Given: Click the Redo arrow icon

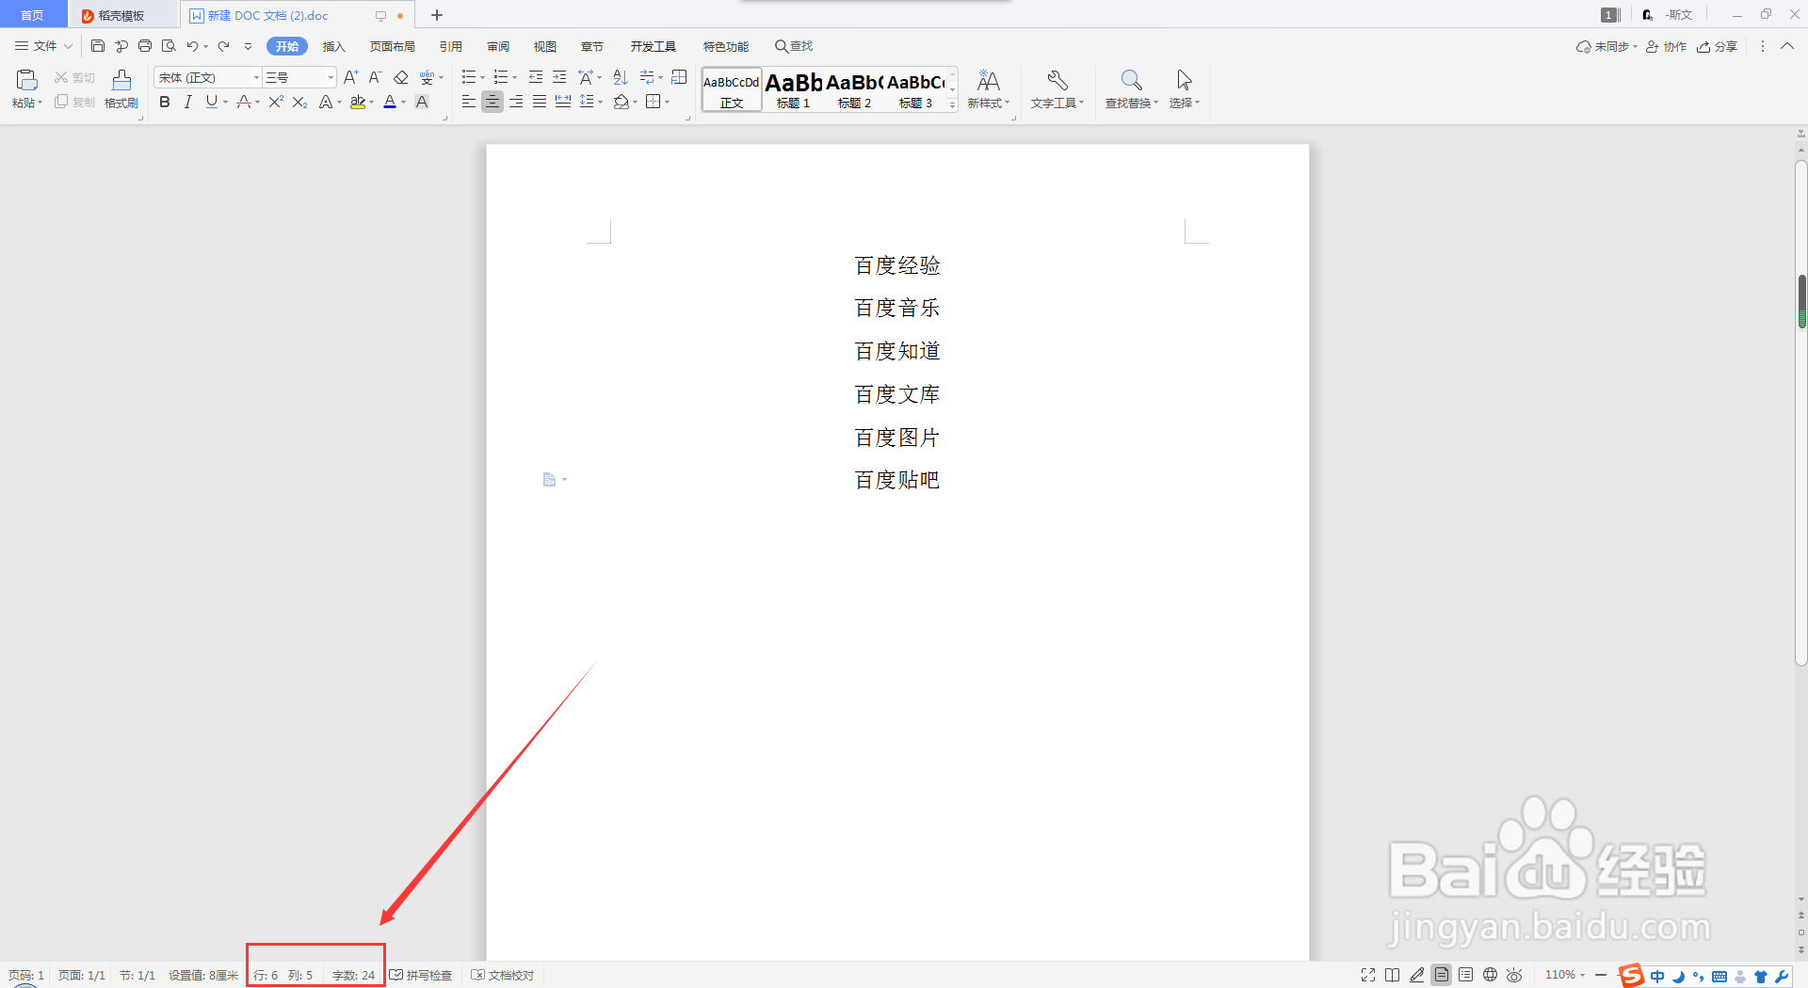Looking at the screenshot, I should click(224, 46).
